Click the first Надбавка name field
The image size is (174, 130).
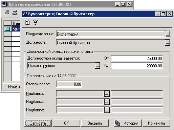tap(80, 93)
